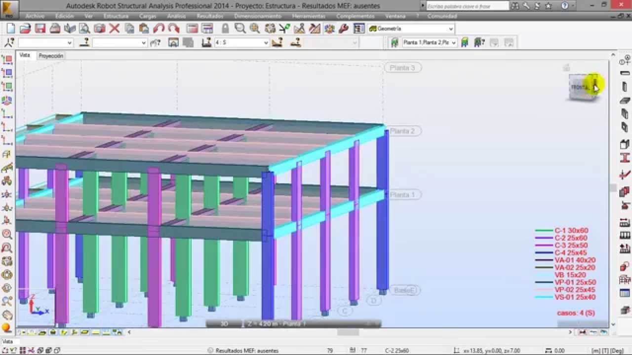Capture a screenshot of the view
This screenshot has width=632, height=355.
(99, 29)
